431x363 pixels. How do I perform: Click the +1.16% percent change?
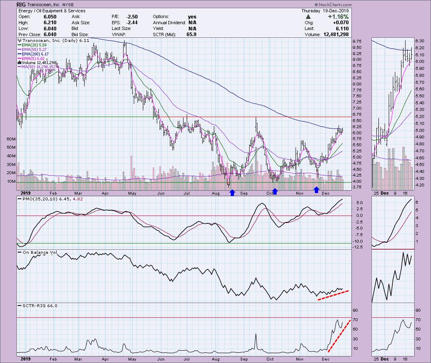pyautogui.click(x=338, y=17)
